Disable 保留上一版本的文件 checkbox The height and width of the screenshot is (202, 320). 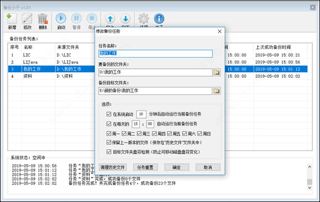tap(109, 142)
